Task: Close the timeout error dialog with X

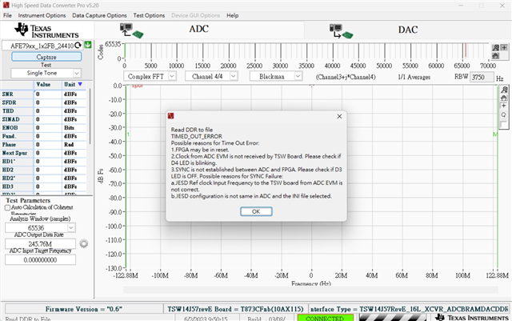Action: [339, 116]
